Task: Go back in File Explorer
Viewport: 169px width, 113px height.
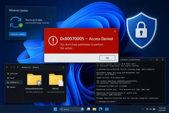Action: pyautogui.click(x=7, y=67)
